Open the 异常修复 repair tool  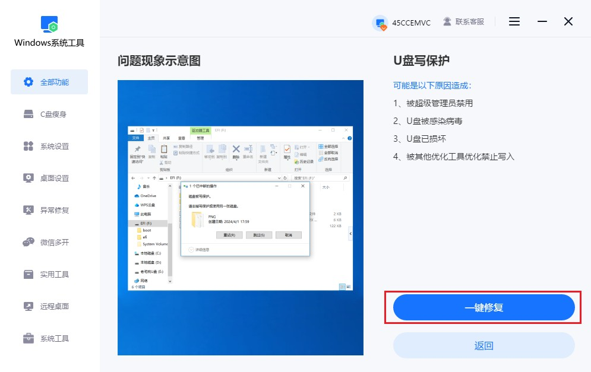(x=49, y=210)
